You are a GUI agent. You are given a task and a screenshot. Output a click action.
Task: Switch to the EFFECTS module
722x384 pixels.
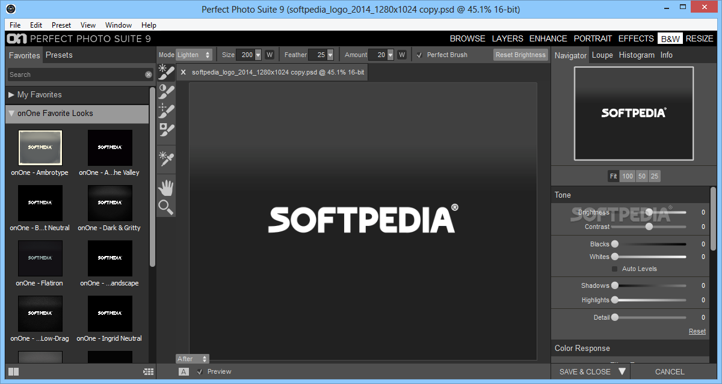(636, 38)
